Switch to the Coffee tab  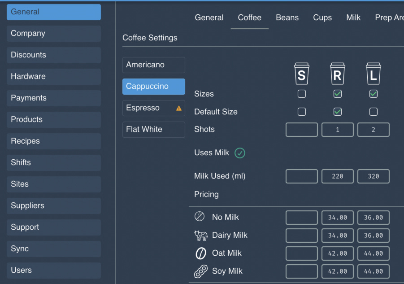coord(249,17)
